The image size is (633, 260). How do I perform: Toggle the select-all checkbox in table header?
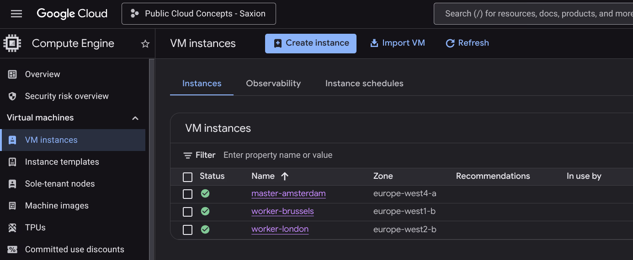pyautogui.click(x=187, y=177)
